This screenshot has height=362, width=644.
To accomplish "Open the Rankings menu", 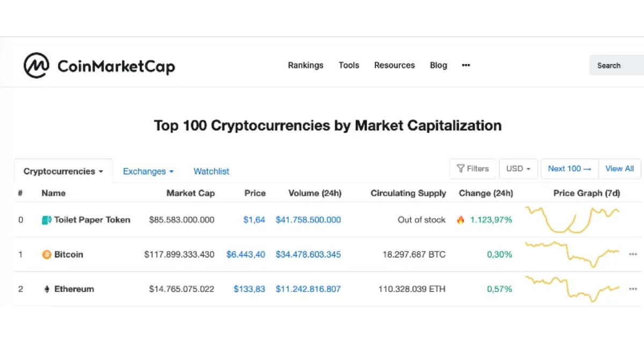I will tap(306, 65).
